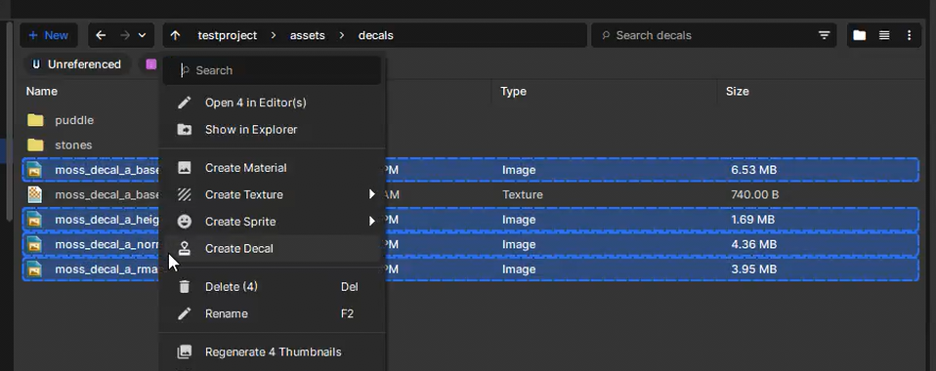Click the context menu Search field
The height and width of the screenshot is (371, 936).
[273, 70]
